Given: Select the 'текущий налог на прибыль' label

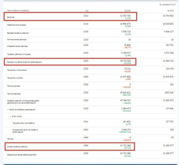Looking at the screenshot, I should [23, 123].
